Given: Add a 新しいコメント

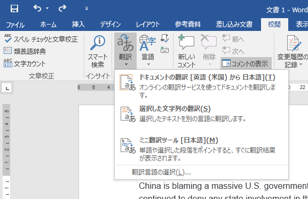Looking at the screenshot, I should pos(186,51).
